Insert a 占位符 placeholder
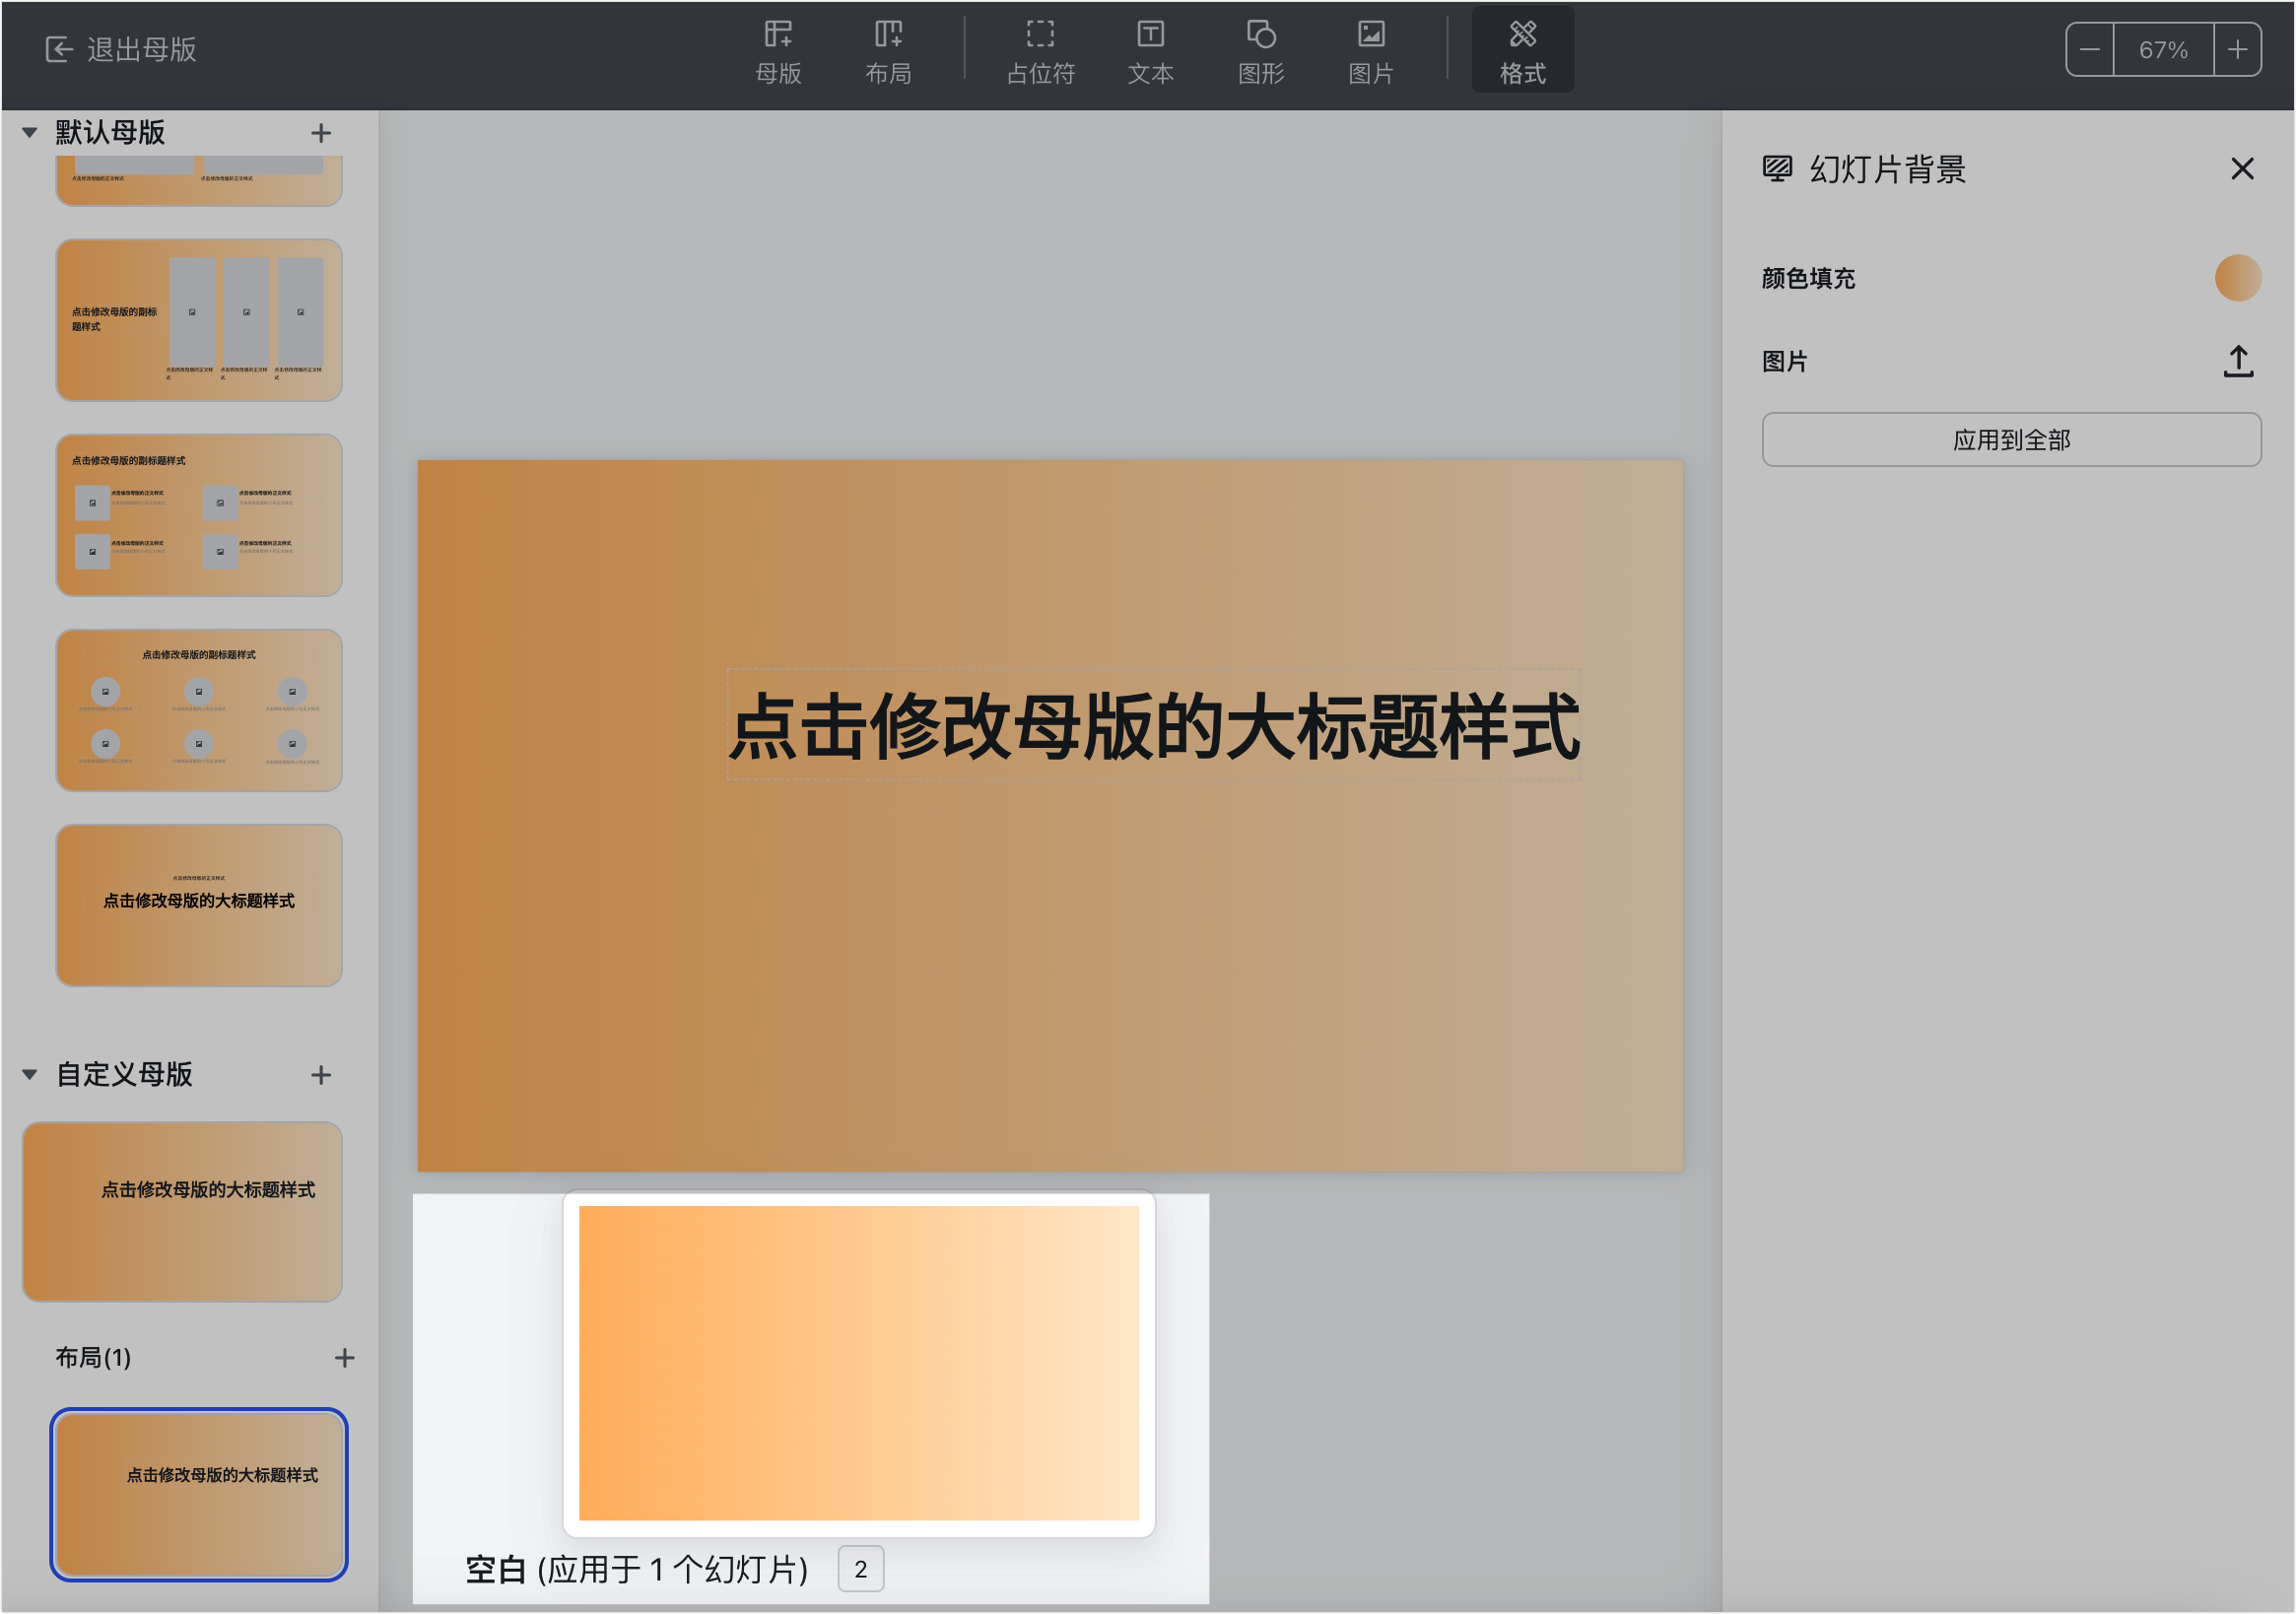Screen dimensions: 2296x1614 (x=1040, y=51)
